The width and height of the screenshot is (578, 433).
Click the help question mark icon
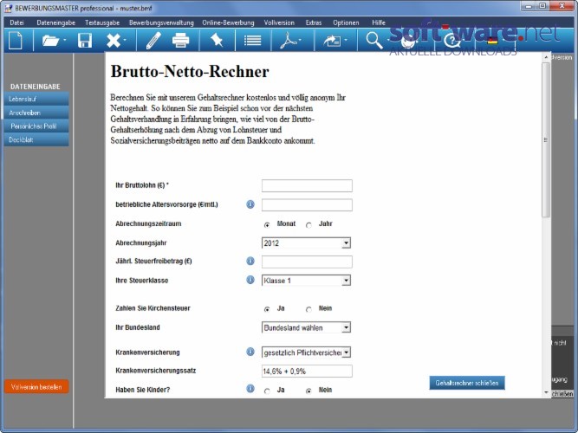pos(452,40)
